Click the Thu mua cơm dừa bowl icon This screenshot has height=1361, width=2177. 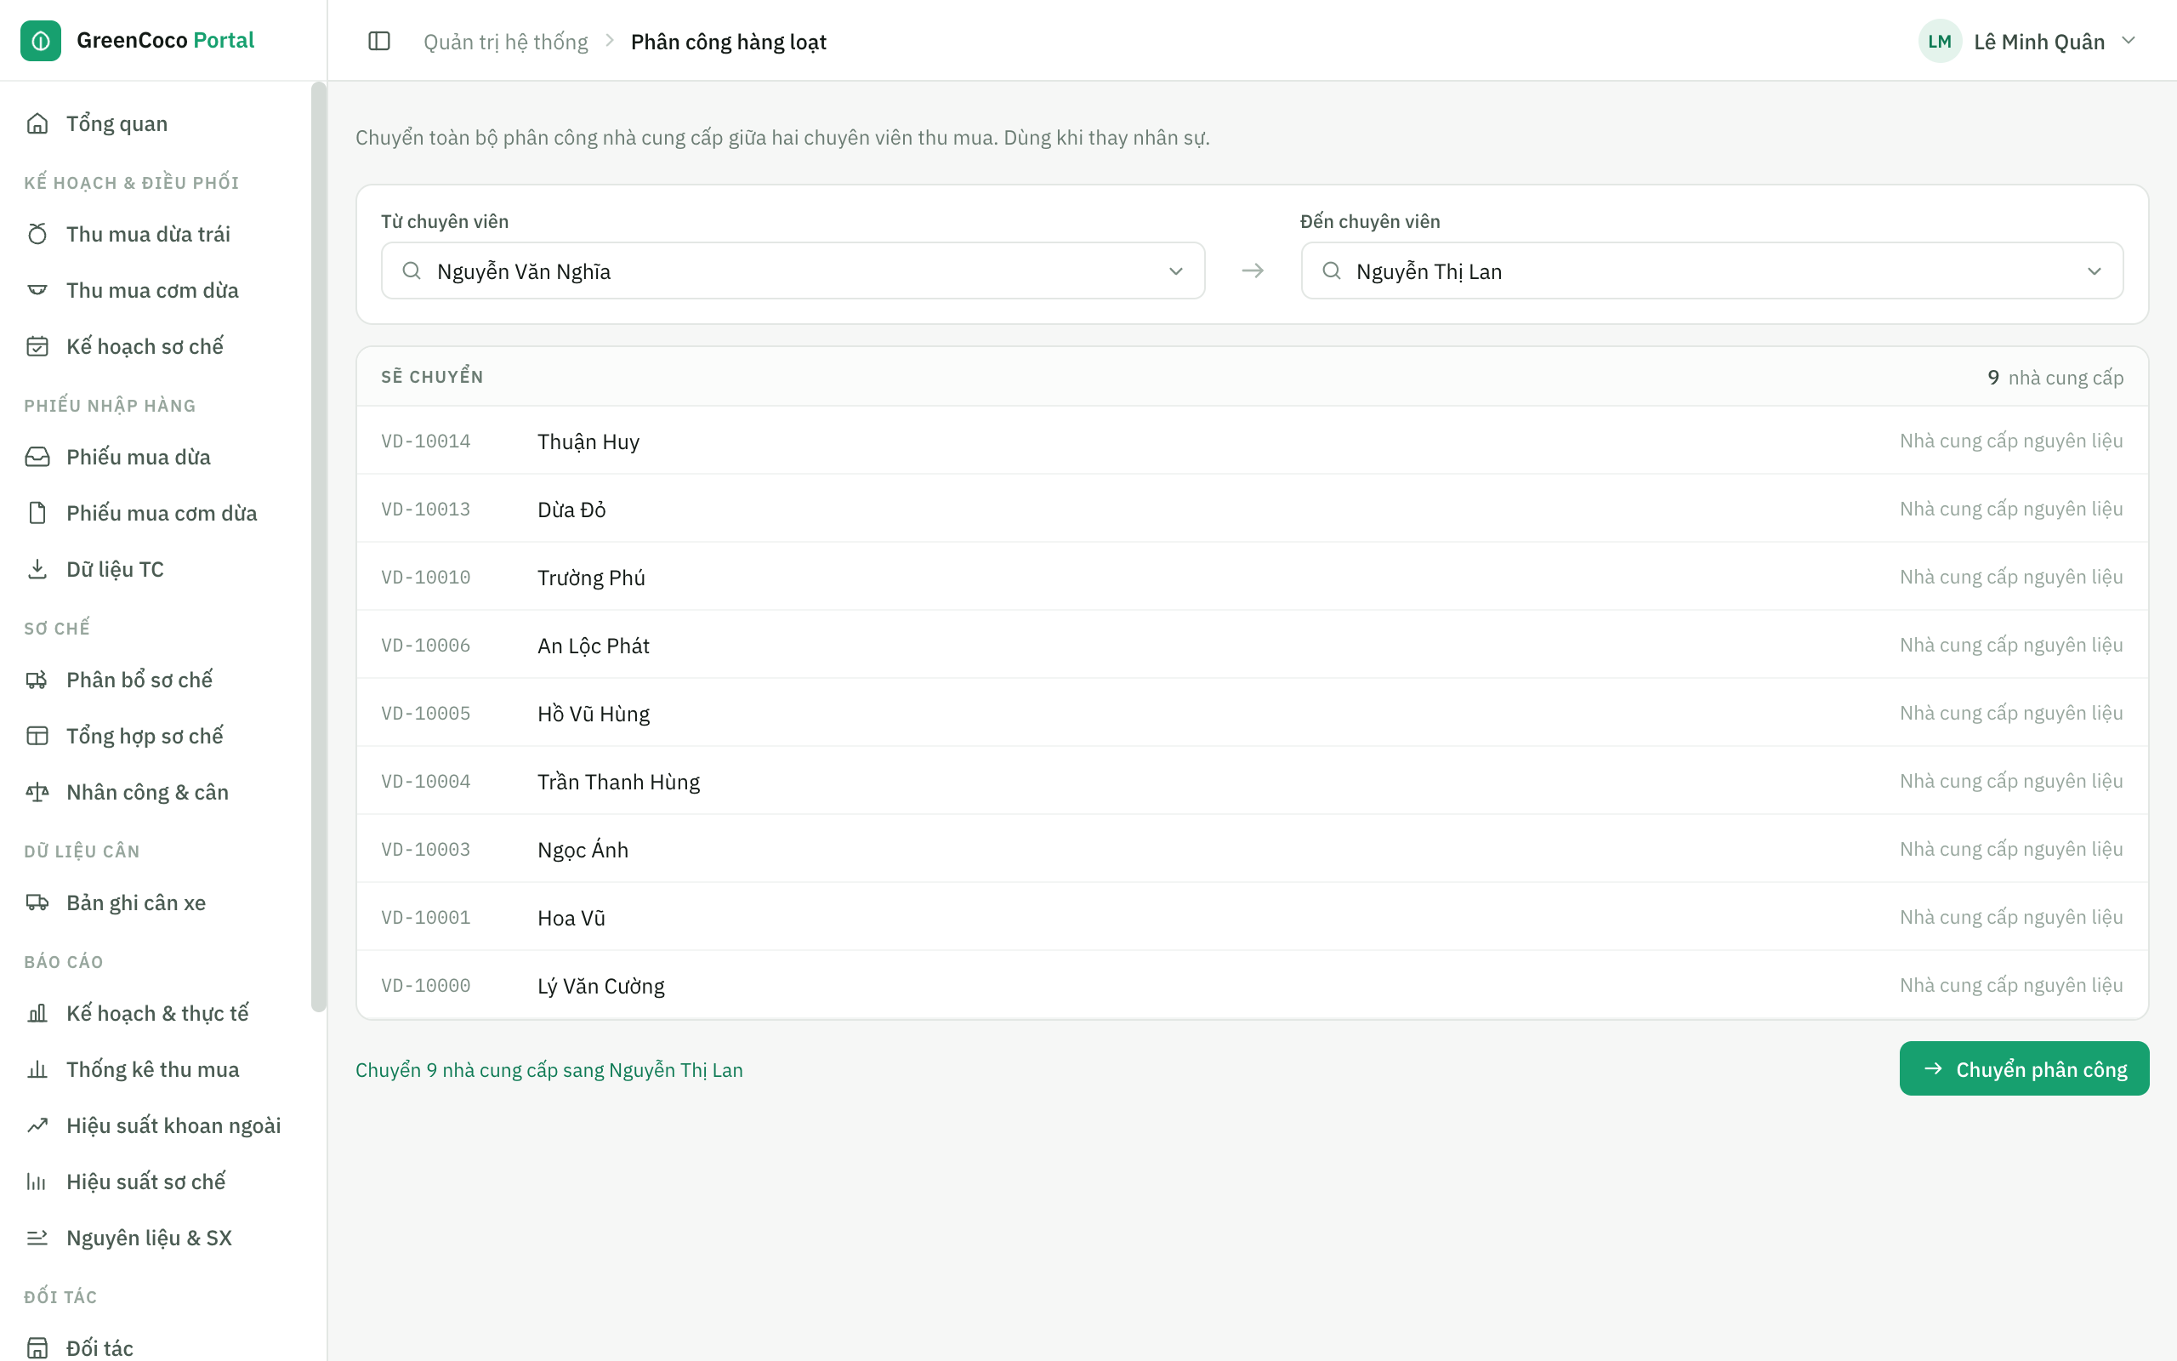(x=37, y=290)
